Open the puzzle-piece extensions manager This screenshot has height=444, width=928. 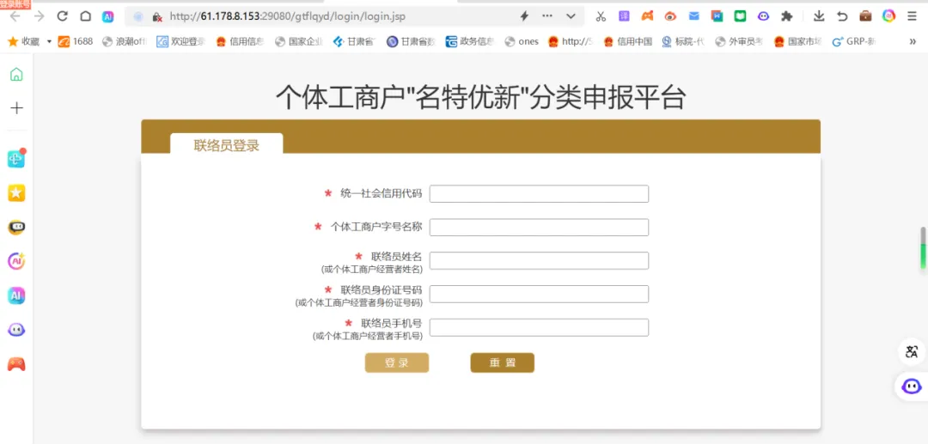pyautogui.click(x=786, y=16)
